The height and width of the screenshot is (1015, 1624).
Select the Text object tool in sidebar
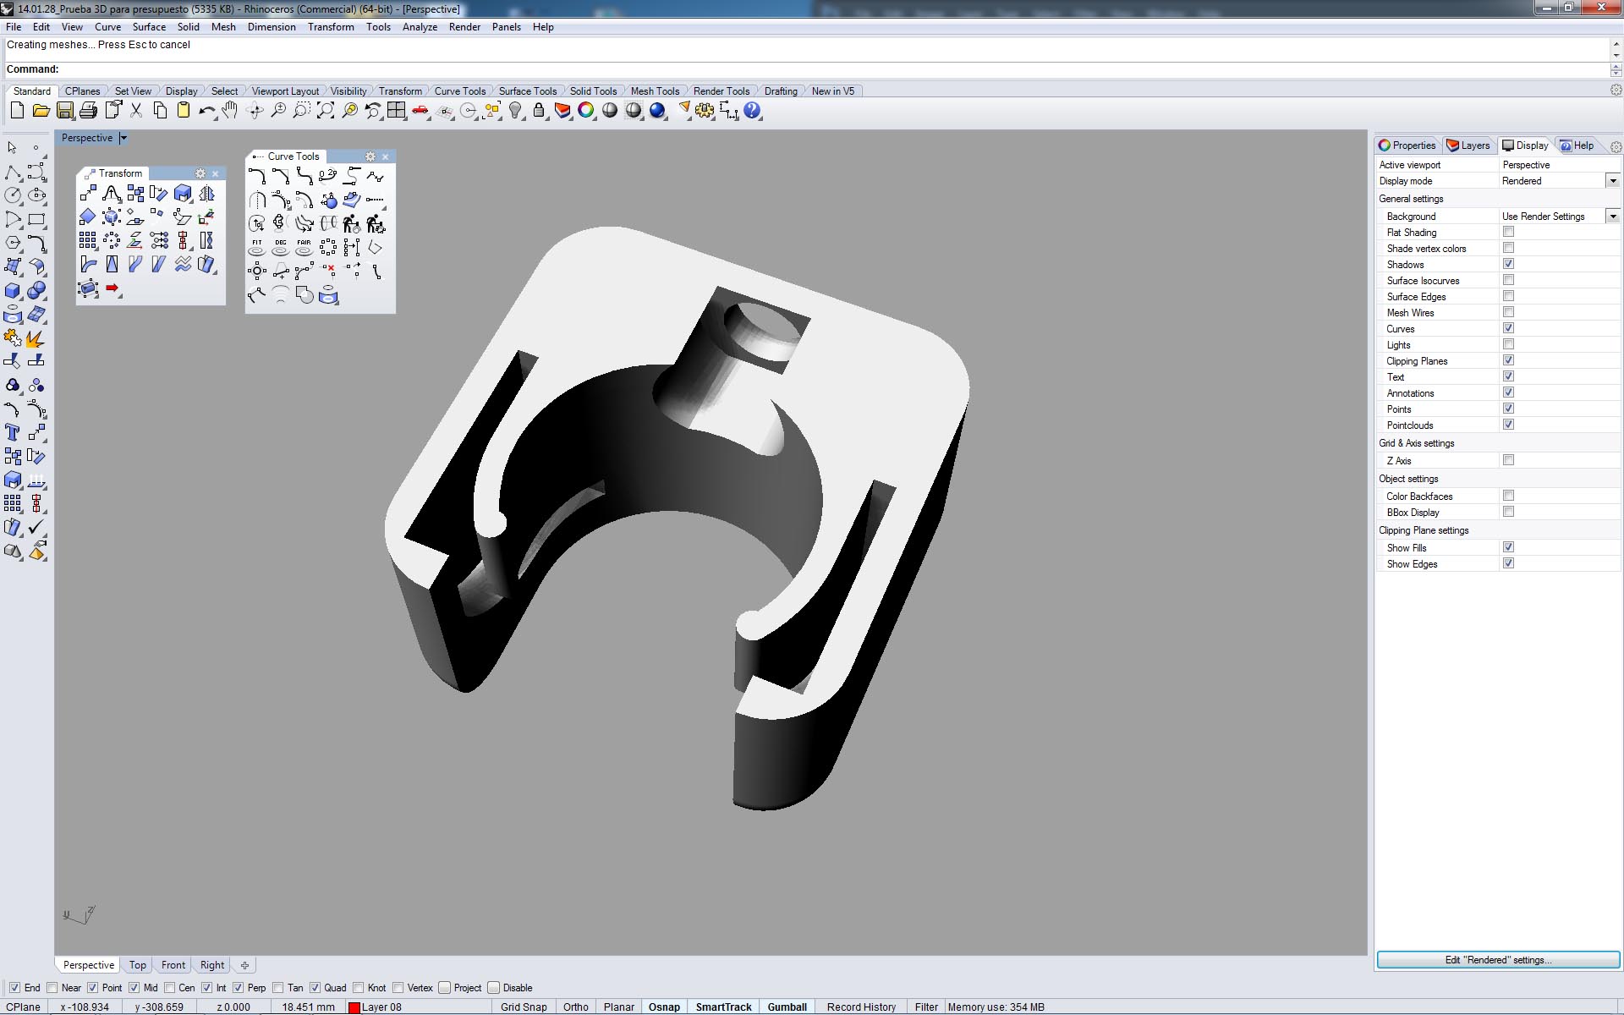tap(13, 432)
